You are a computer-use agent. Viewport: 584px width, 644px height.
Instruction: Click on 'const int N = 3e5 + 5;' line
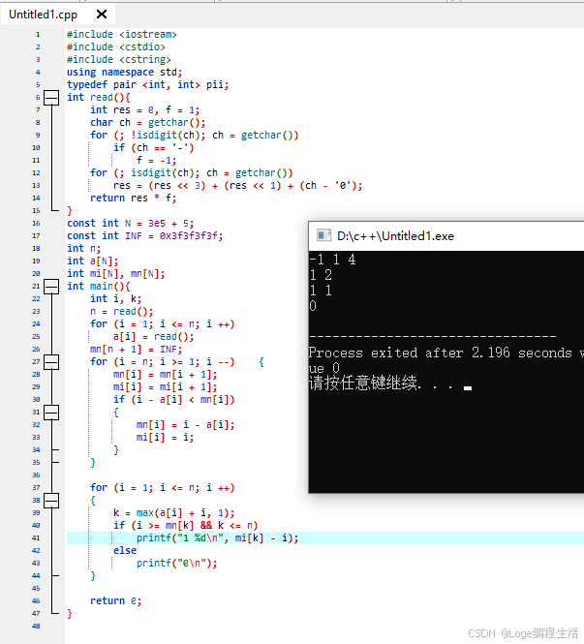click(130, 224)
